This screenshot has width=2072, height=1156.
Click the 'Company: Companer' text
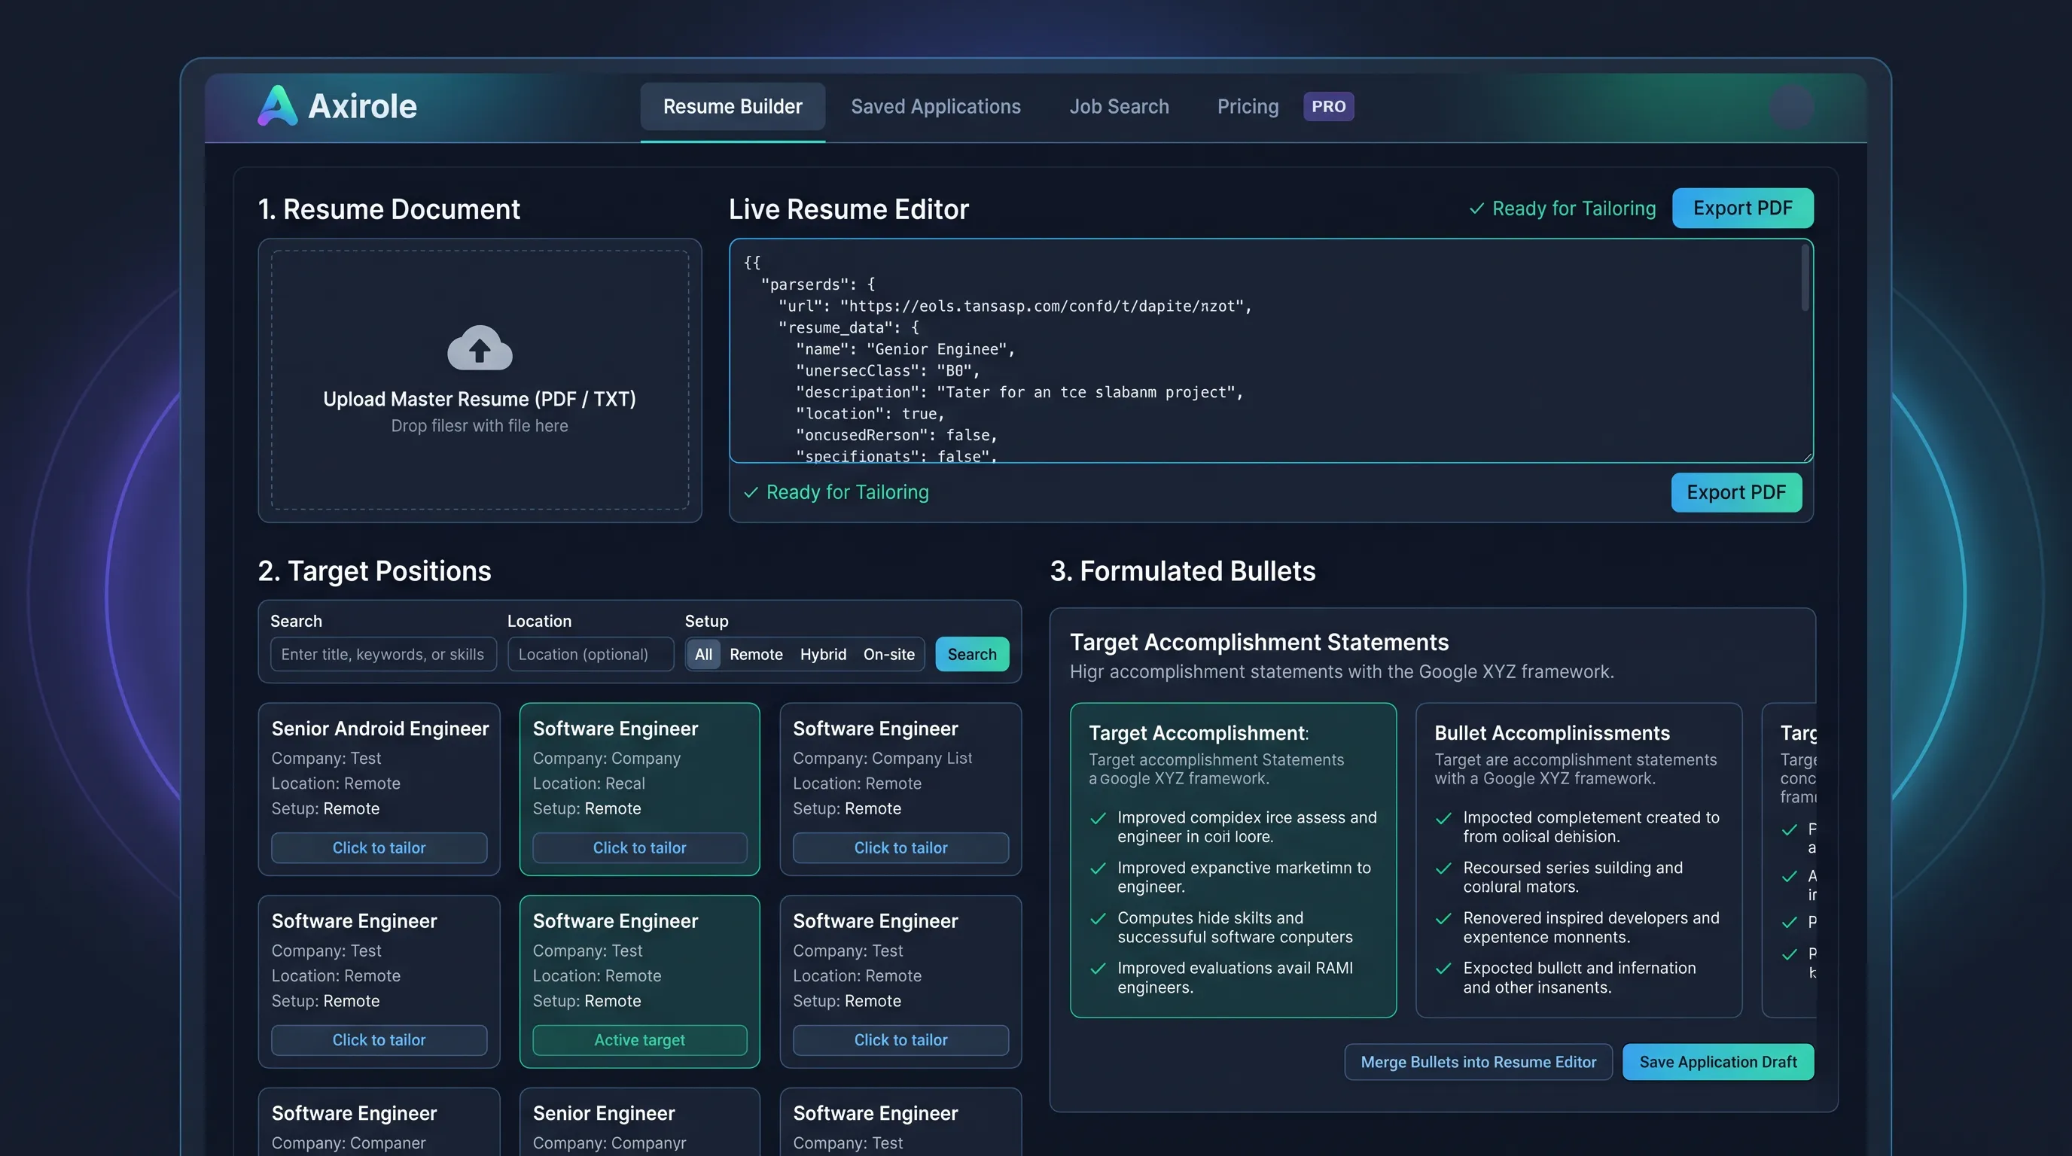(x=349, y=1143)
